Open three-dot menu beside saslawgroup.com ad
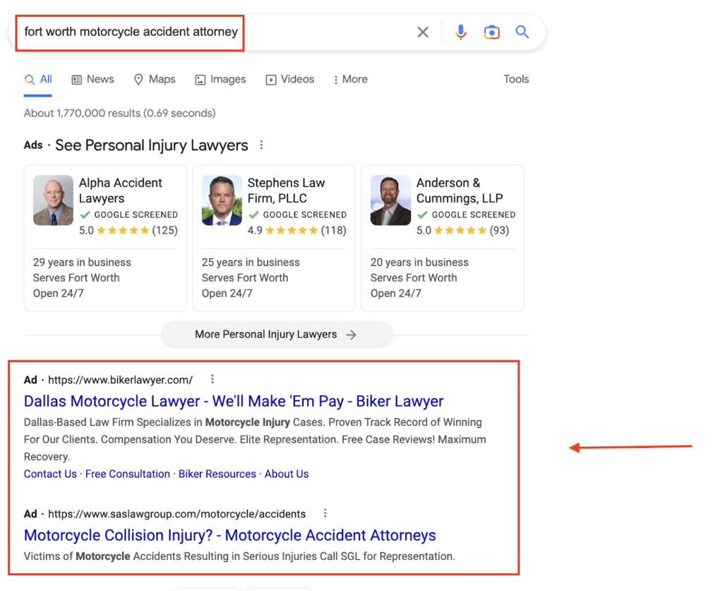This screenshot has width=723, height=591. coord(325,513)
